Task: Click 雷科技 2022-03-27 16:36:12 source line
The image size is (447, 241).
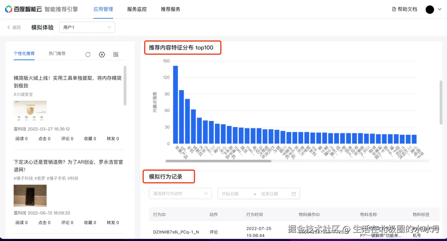Action: [x=42, y=129]
